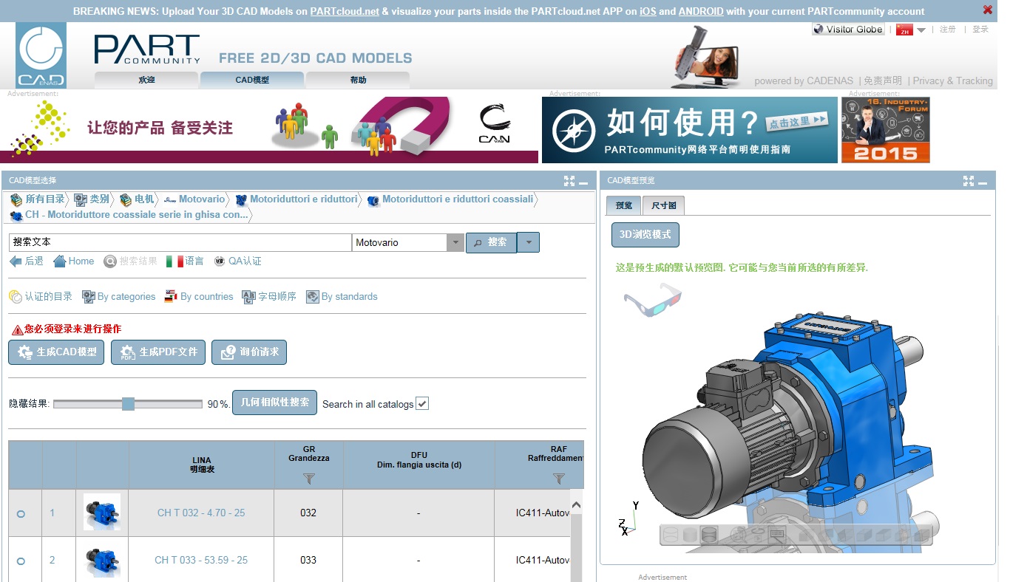Viewport: 1010px width, 582px height.
Task: Click the Industry-Forum 2015 advertisement
Action: click(x=886, y=130)
